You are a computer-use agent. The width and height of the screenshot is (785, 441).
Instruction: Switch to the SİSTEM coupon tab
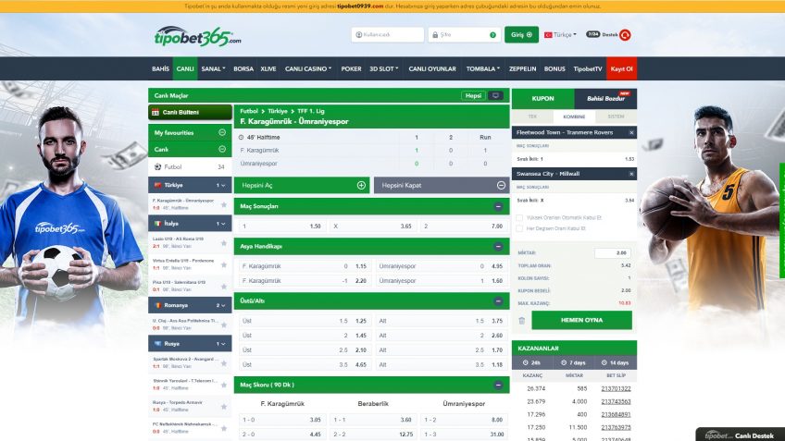tap(616, 116)
